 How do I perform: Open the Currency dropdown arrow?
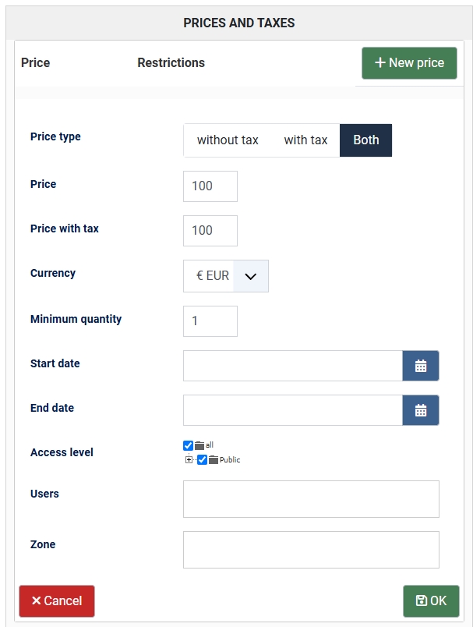(250, 276)
